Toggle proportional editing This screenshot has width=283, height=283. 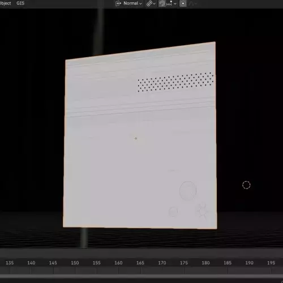(x=183, y=3)
